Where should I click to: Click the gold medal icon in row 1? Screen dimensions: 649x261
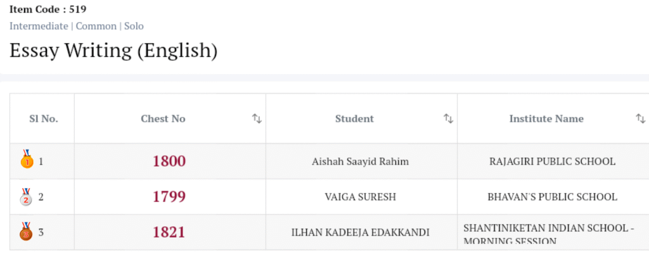26,160
